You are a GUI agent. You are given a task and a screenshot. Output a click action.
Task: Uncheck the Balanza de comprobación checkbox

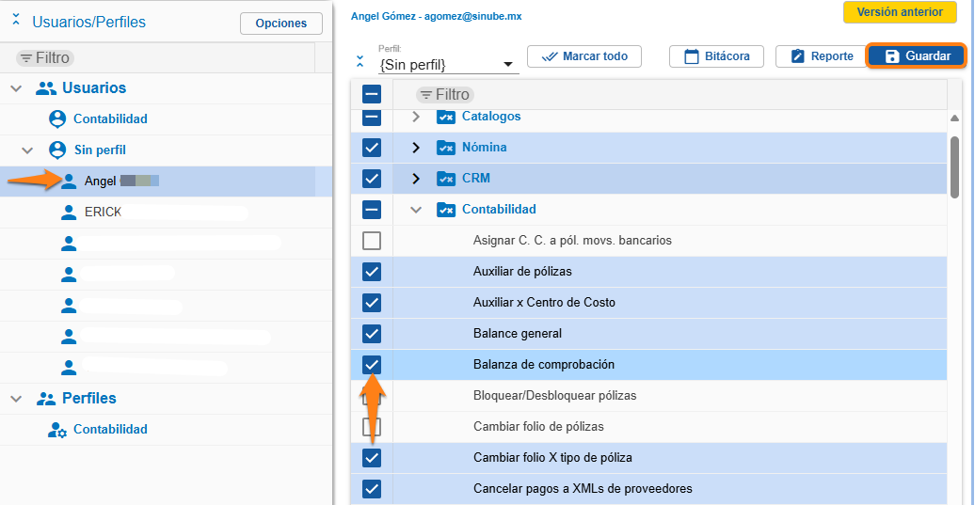tap(372, 365)
